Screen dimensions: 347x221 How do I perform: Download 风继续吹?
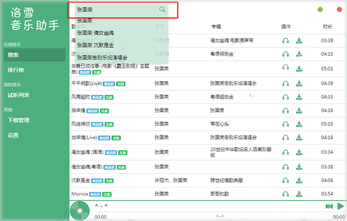pos(299,124)
